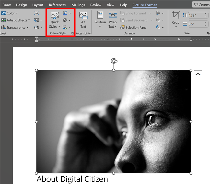The image size is (210, 184).
Task: Click the left indent marker on the ruler
Action: [36, 40]
